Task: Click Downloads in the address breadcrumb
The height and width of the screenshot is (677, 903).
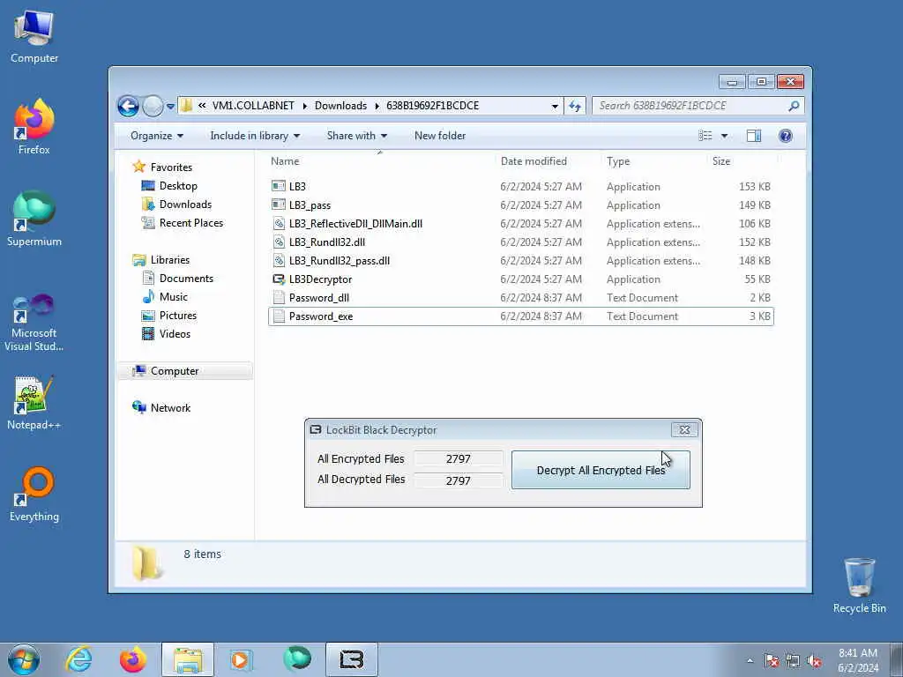Action: [x=340, y=106]
